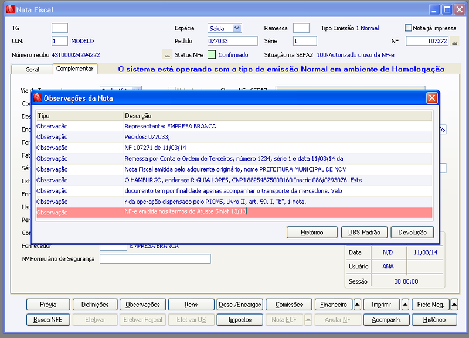Viewport: 469px width, 338px height.
Task: Click the Acompanh. button
Action: click(x=386, y=319)
